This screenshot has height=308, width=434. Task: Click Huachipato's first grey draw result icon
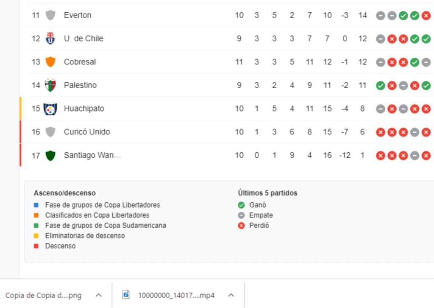coord(381,109)
